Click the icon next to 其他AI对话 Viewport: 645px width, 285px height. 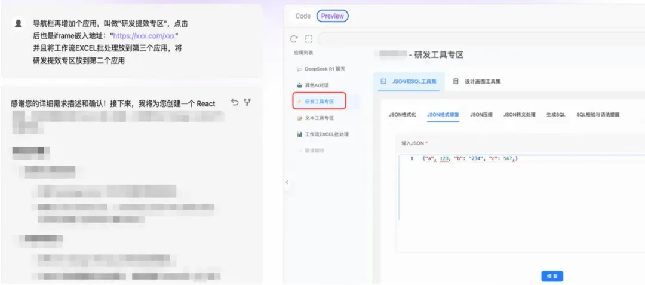(299, 85)
